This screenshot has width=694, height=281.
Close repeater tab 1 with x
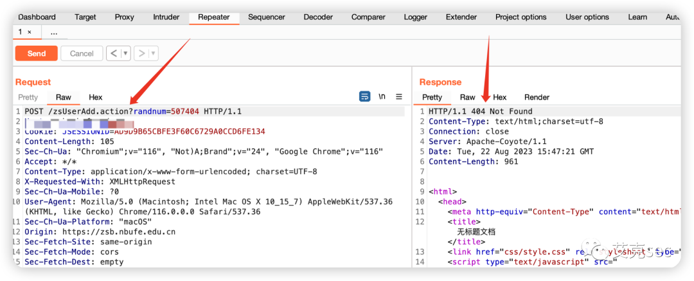(30, 32)
